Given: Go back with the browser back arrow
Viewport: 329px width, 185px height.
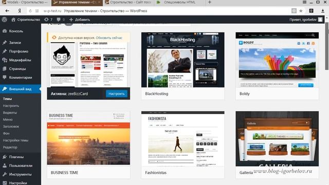Looking at the screenshot, I should click(x=7, y=11).
